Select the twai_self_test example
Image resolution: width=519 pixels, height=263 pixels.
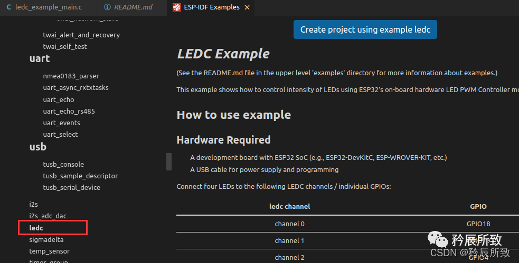pos(65,46)
